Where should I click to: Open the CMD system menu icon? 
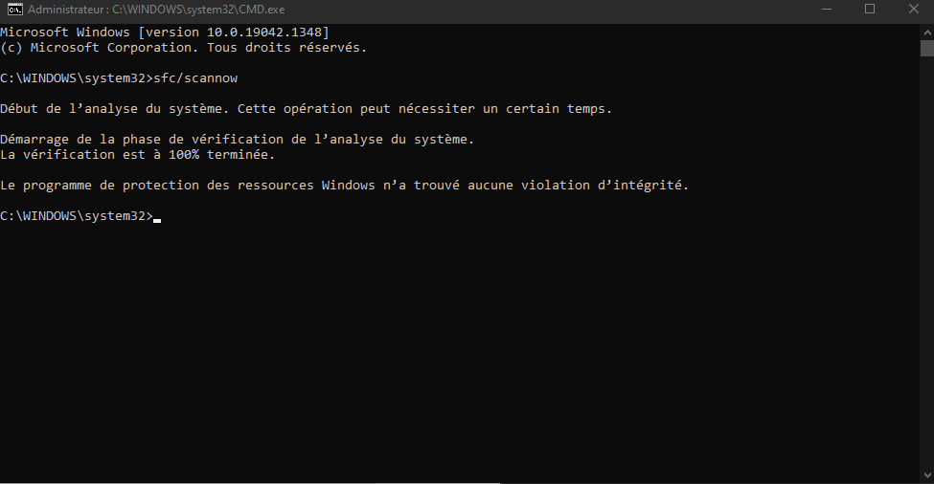tap(15, 10)
